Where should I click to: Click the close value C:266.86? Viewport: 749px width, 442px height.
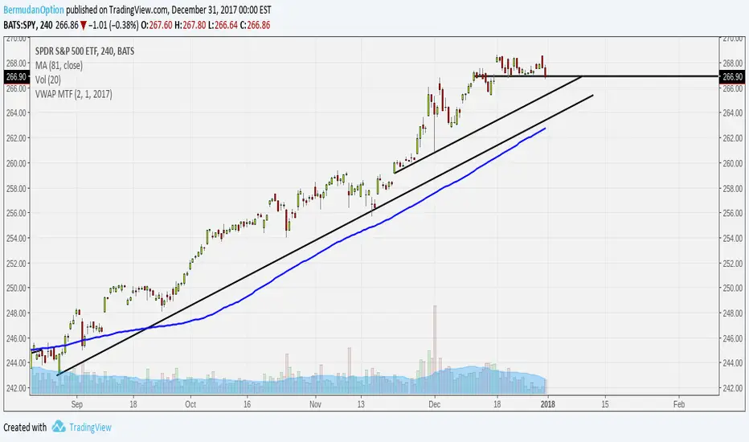point(255,25)
